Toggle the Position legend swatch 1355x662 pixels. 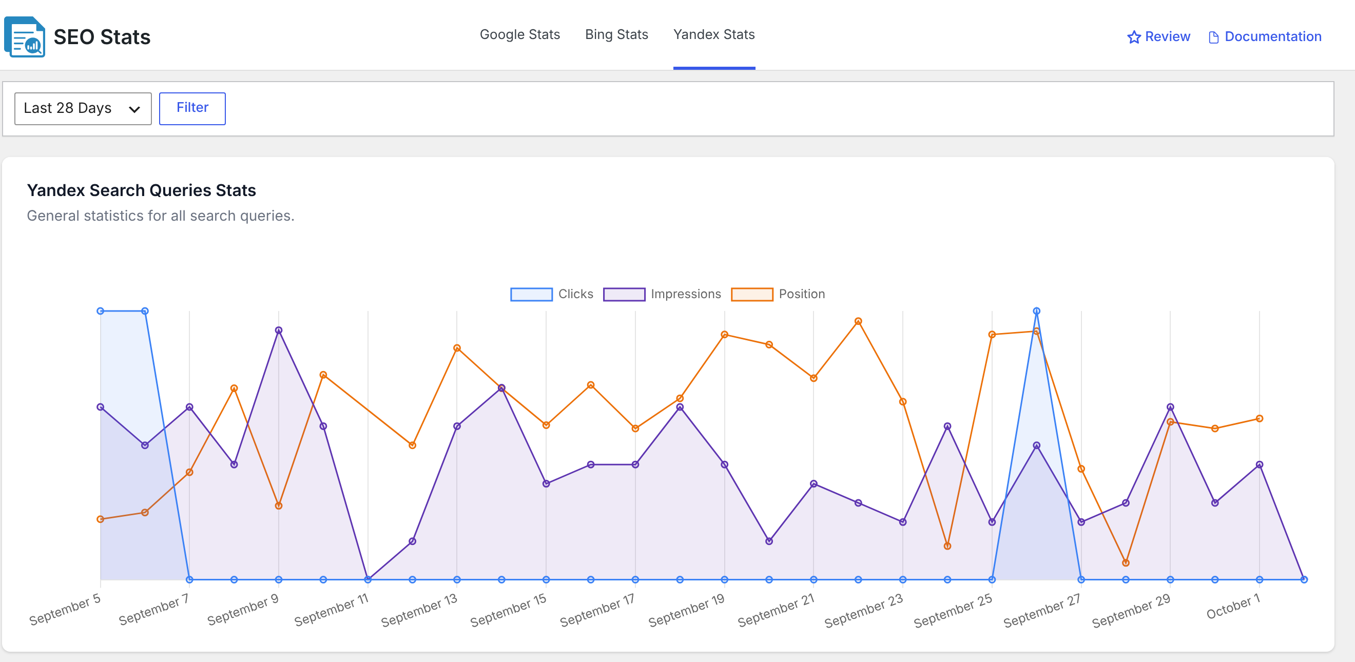[752, 294]
